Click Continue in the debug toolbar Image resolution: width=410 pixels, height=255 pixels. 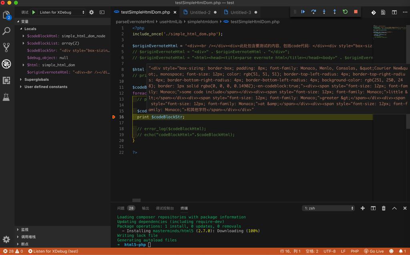[303, 12]
